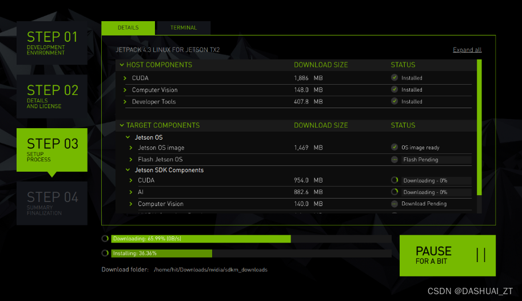Image resolution: width=522 pixels, height=301 pixels.
Task: Expand the Developer Tools row
Action: [125, 102]
